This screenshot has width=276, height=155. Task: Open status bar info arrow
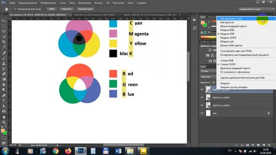coord(57,146)
